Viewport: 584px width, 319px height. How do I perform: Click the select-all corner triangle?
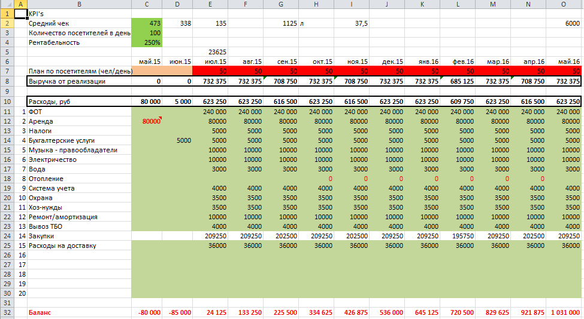(7, 4)
